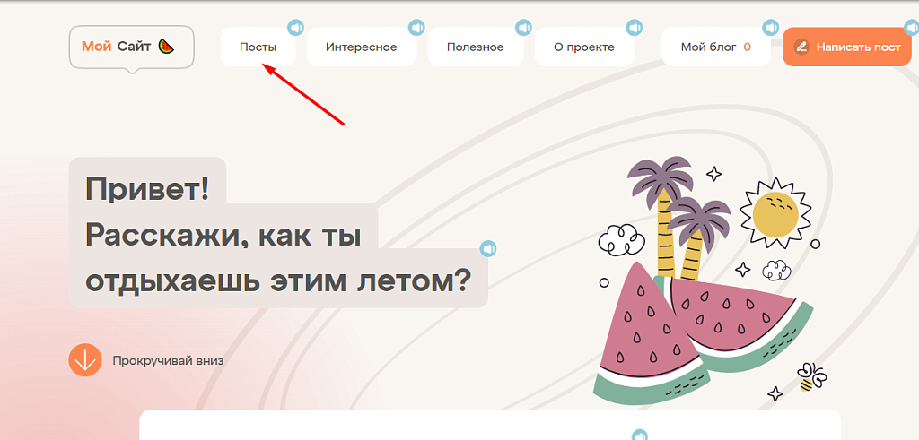Screen dimensions: 919x440
Task: Click the pencil icon in Написать пост
Action: tap(801, 47)
